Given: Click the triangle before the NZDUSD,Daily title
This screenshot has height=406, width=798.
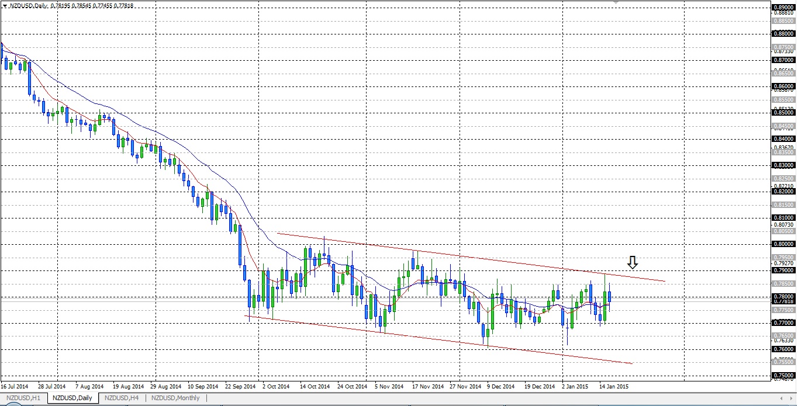Looking at the screenshot, I should click(x=5, y=5).
